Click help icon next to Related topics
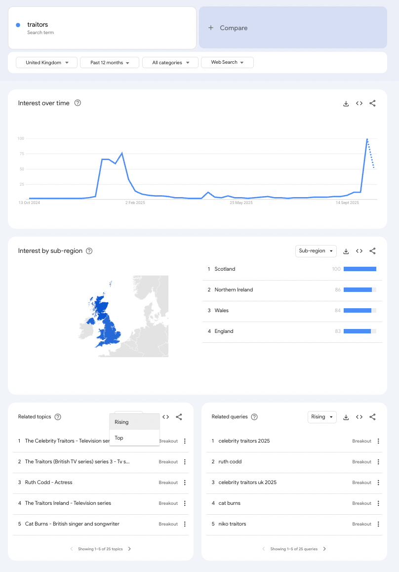This screenshot has height=572, width=399. (58, 417)
